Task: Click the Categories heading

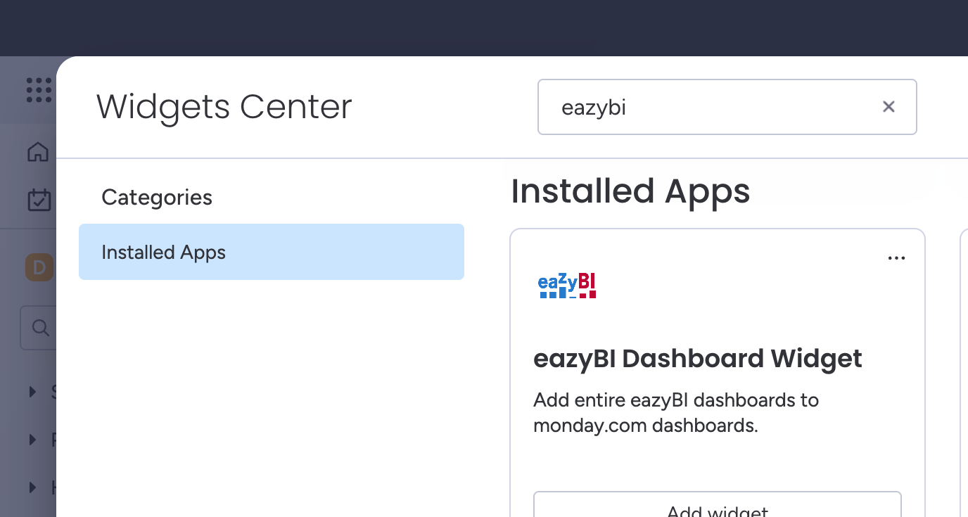Action: (157, 197)
